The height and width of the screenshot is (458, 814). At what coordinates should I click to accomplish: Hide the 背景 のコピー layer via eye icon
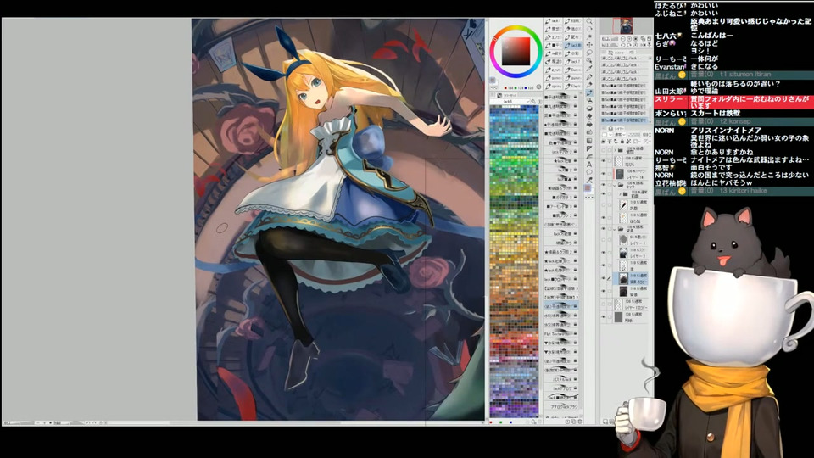[605, 278]
